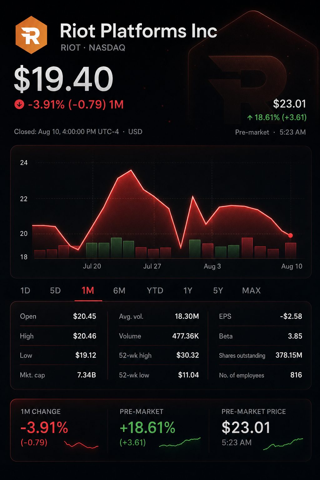This screenshot has height=480, width=320.
Task: Click the Mkt. cap value 7.34B
Action: [x=87, y=375]
